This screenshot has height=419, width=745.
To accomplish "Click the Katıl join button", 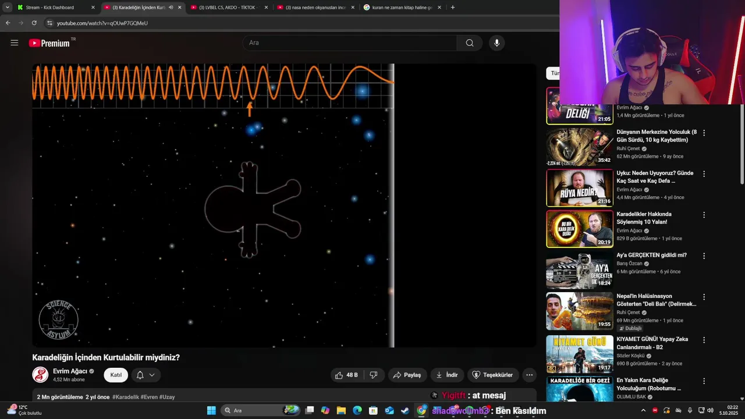I will [116, 375].
